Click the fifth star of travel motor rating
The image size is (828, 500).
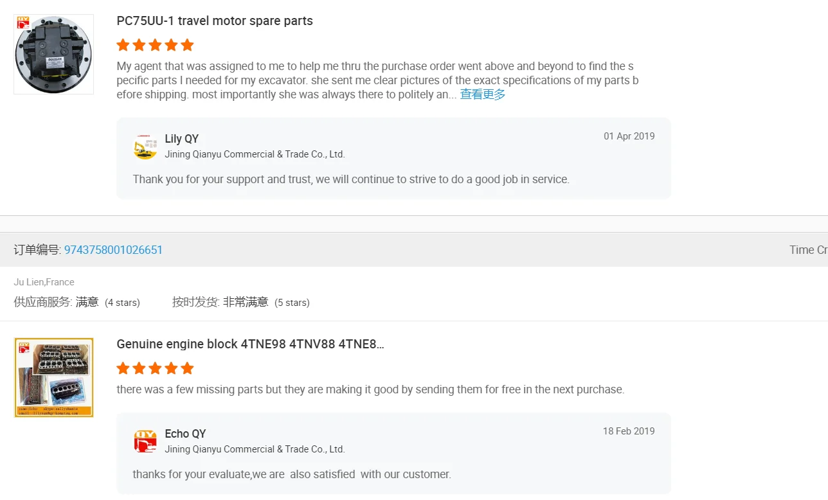click(x=187, y=45)
